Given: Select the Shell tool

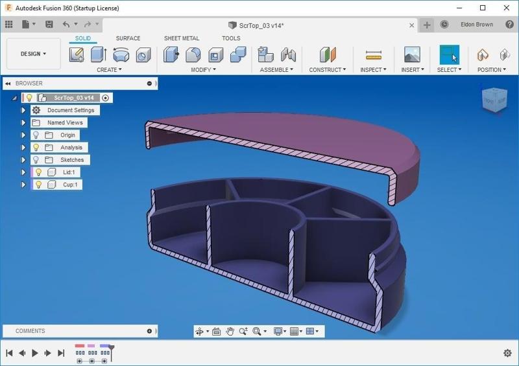Looking at the screenshot, I should point(215,54).
